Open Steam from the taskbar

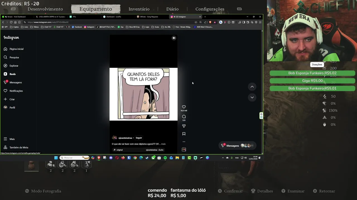point(147,158)
